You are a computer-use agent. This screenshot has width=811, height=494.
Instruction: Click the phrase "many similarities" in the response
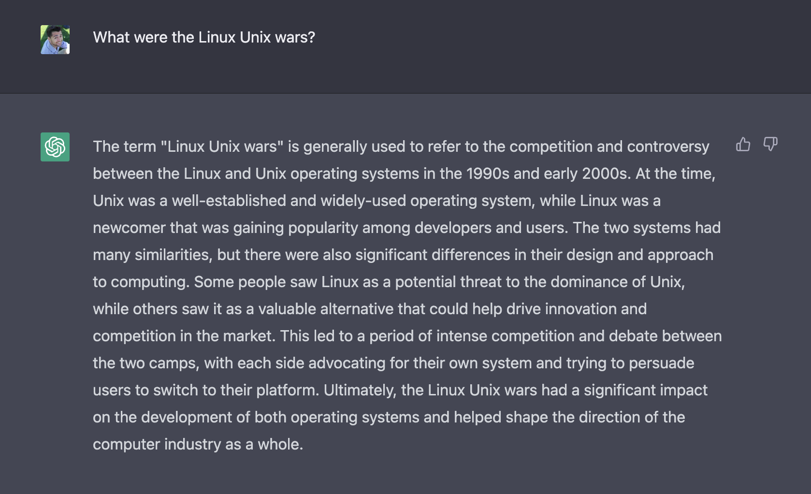point(152,255)
